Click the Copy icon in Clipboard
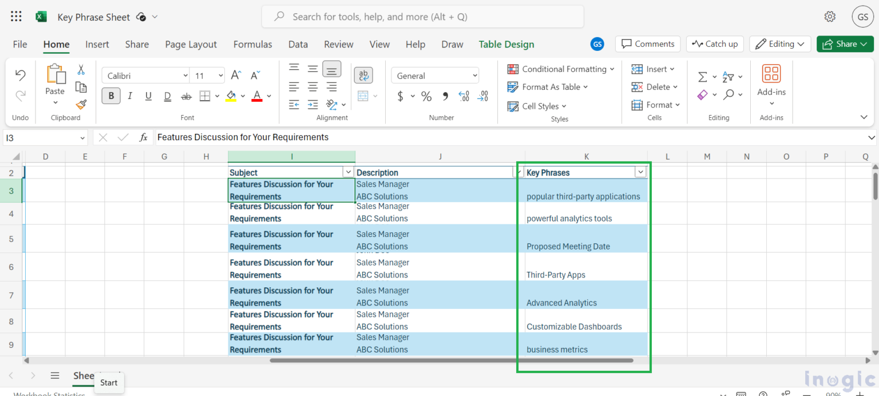Viewport: 879px width, 396px height. (x=81, y=87)
